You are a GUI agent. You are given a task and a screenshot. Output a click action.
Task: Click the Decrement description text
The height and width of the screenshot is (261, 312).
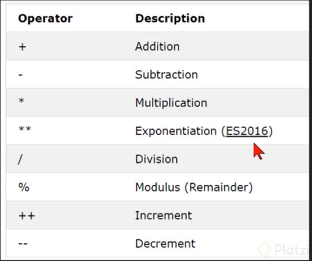click(x=166, y=244)
